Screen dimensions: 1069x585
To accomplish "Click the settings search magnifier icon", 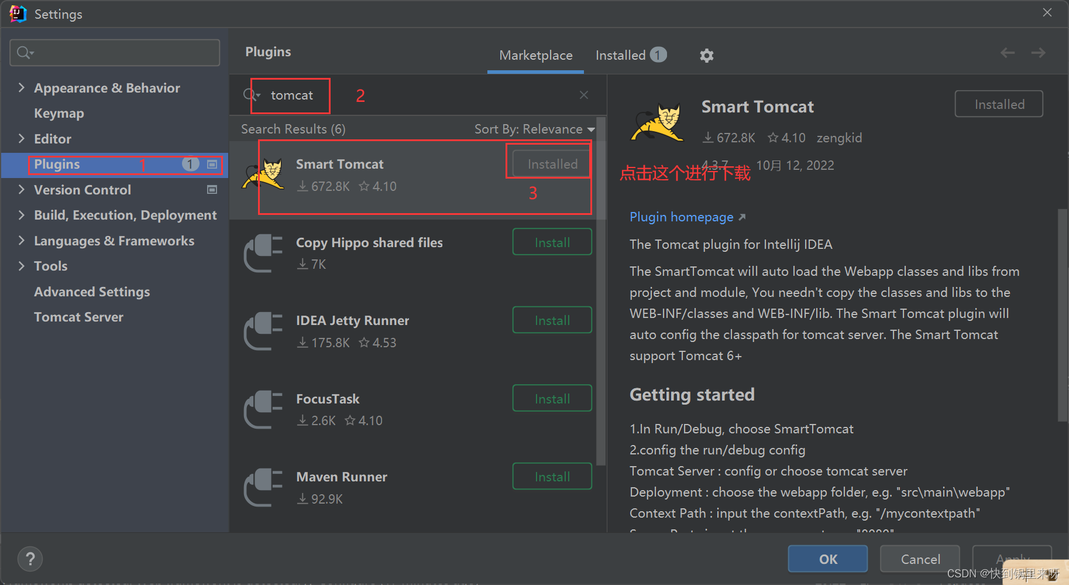I will click(x=25, y=53).
